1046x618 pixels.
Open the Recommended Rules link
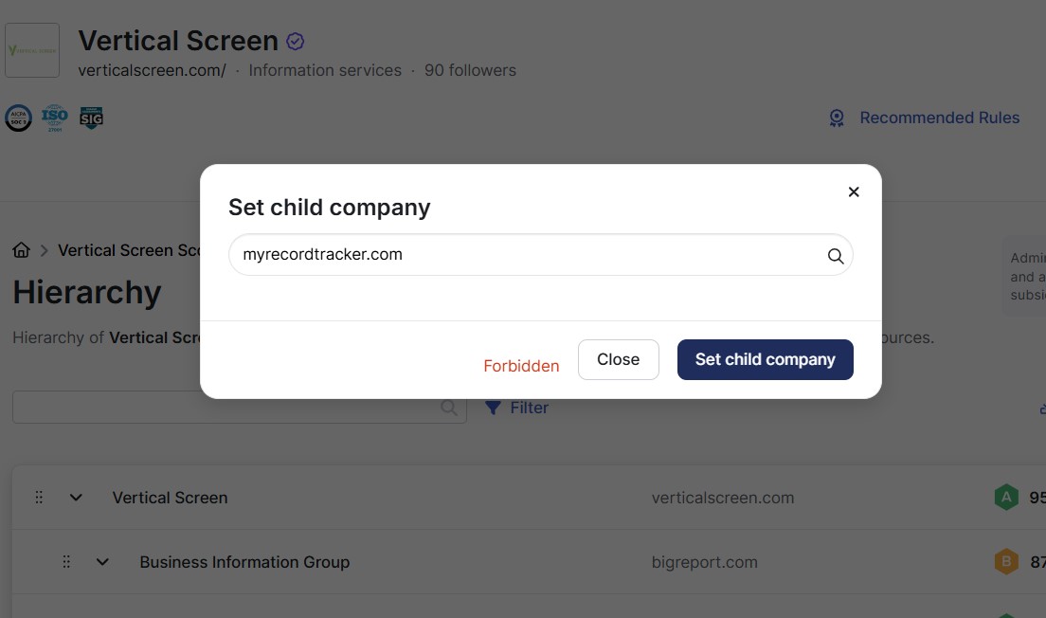[939, 118]
